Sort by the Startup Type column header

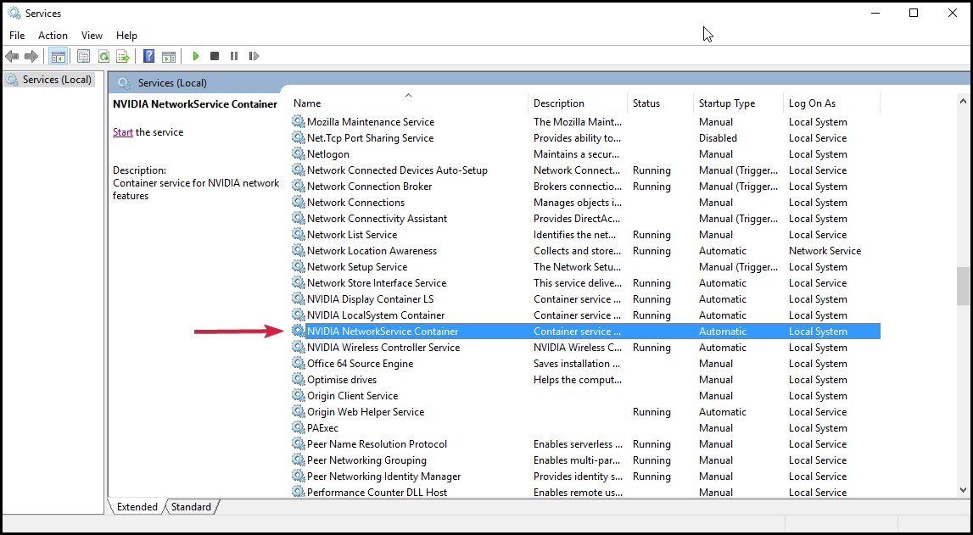726,103
